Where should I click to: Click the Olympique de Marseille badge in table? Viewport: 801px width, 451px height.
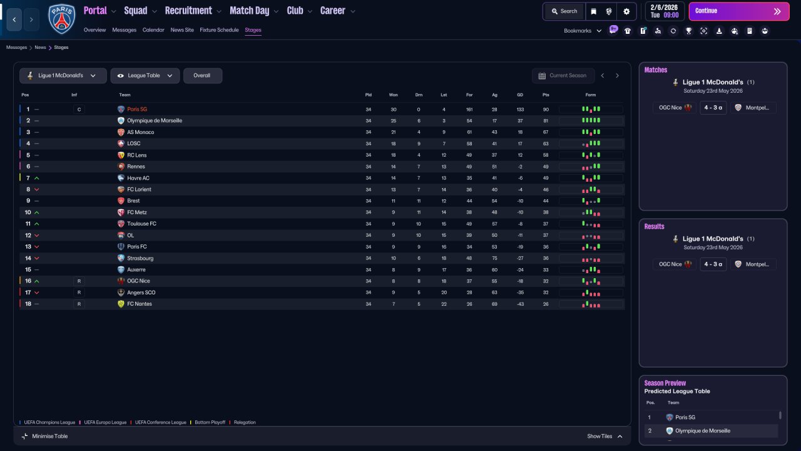121,121
